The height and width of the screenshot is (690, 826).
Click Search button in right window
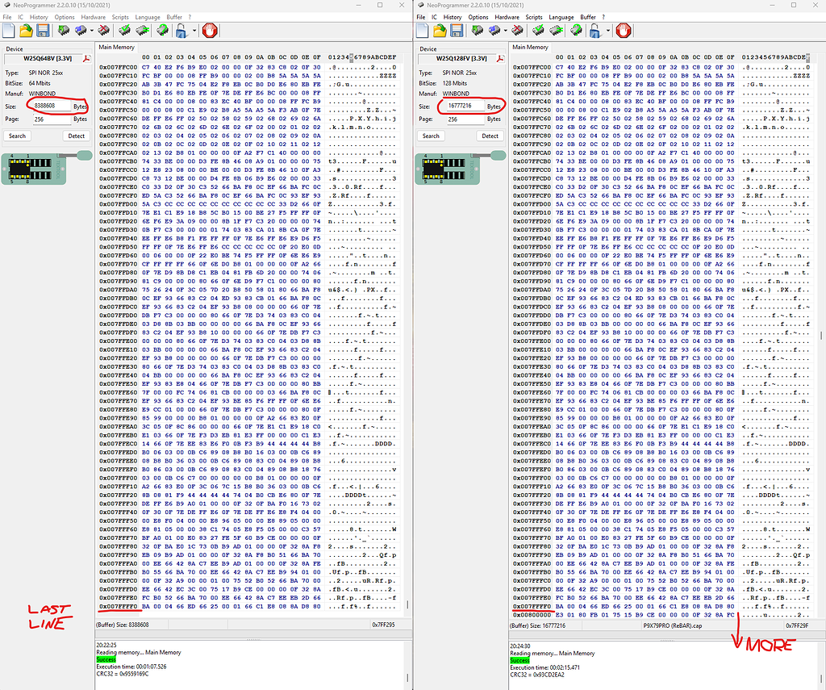click(x=432, y=136)
